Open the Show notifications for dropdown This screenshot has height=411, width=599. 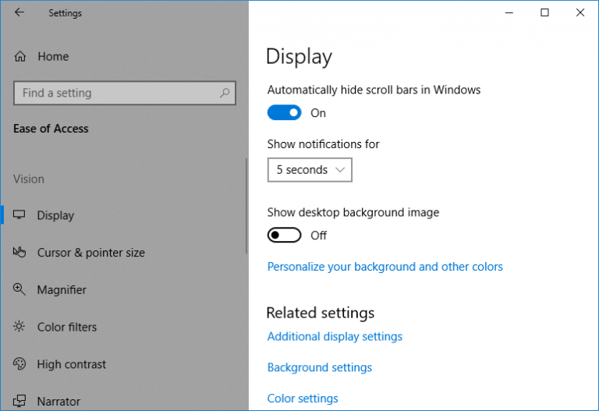pos(310,170)
